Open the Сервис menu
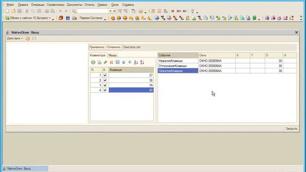The image size is (306, 172). point(102,5)
